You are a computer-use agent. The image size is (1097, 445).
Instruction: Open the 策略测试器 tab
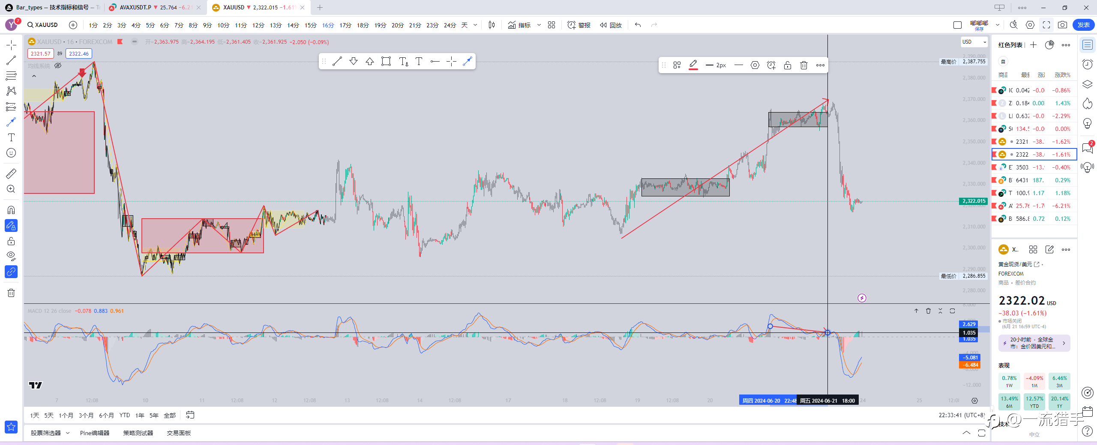pos(138,433)
